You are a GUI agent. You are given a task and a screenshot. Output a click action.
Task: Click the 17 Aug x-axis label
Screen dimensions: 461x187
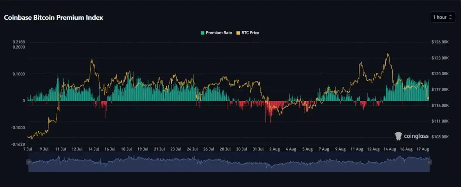(423, 149)
